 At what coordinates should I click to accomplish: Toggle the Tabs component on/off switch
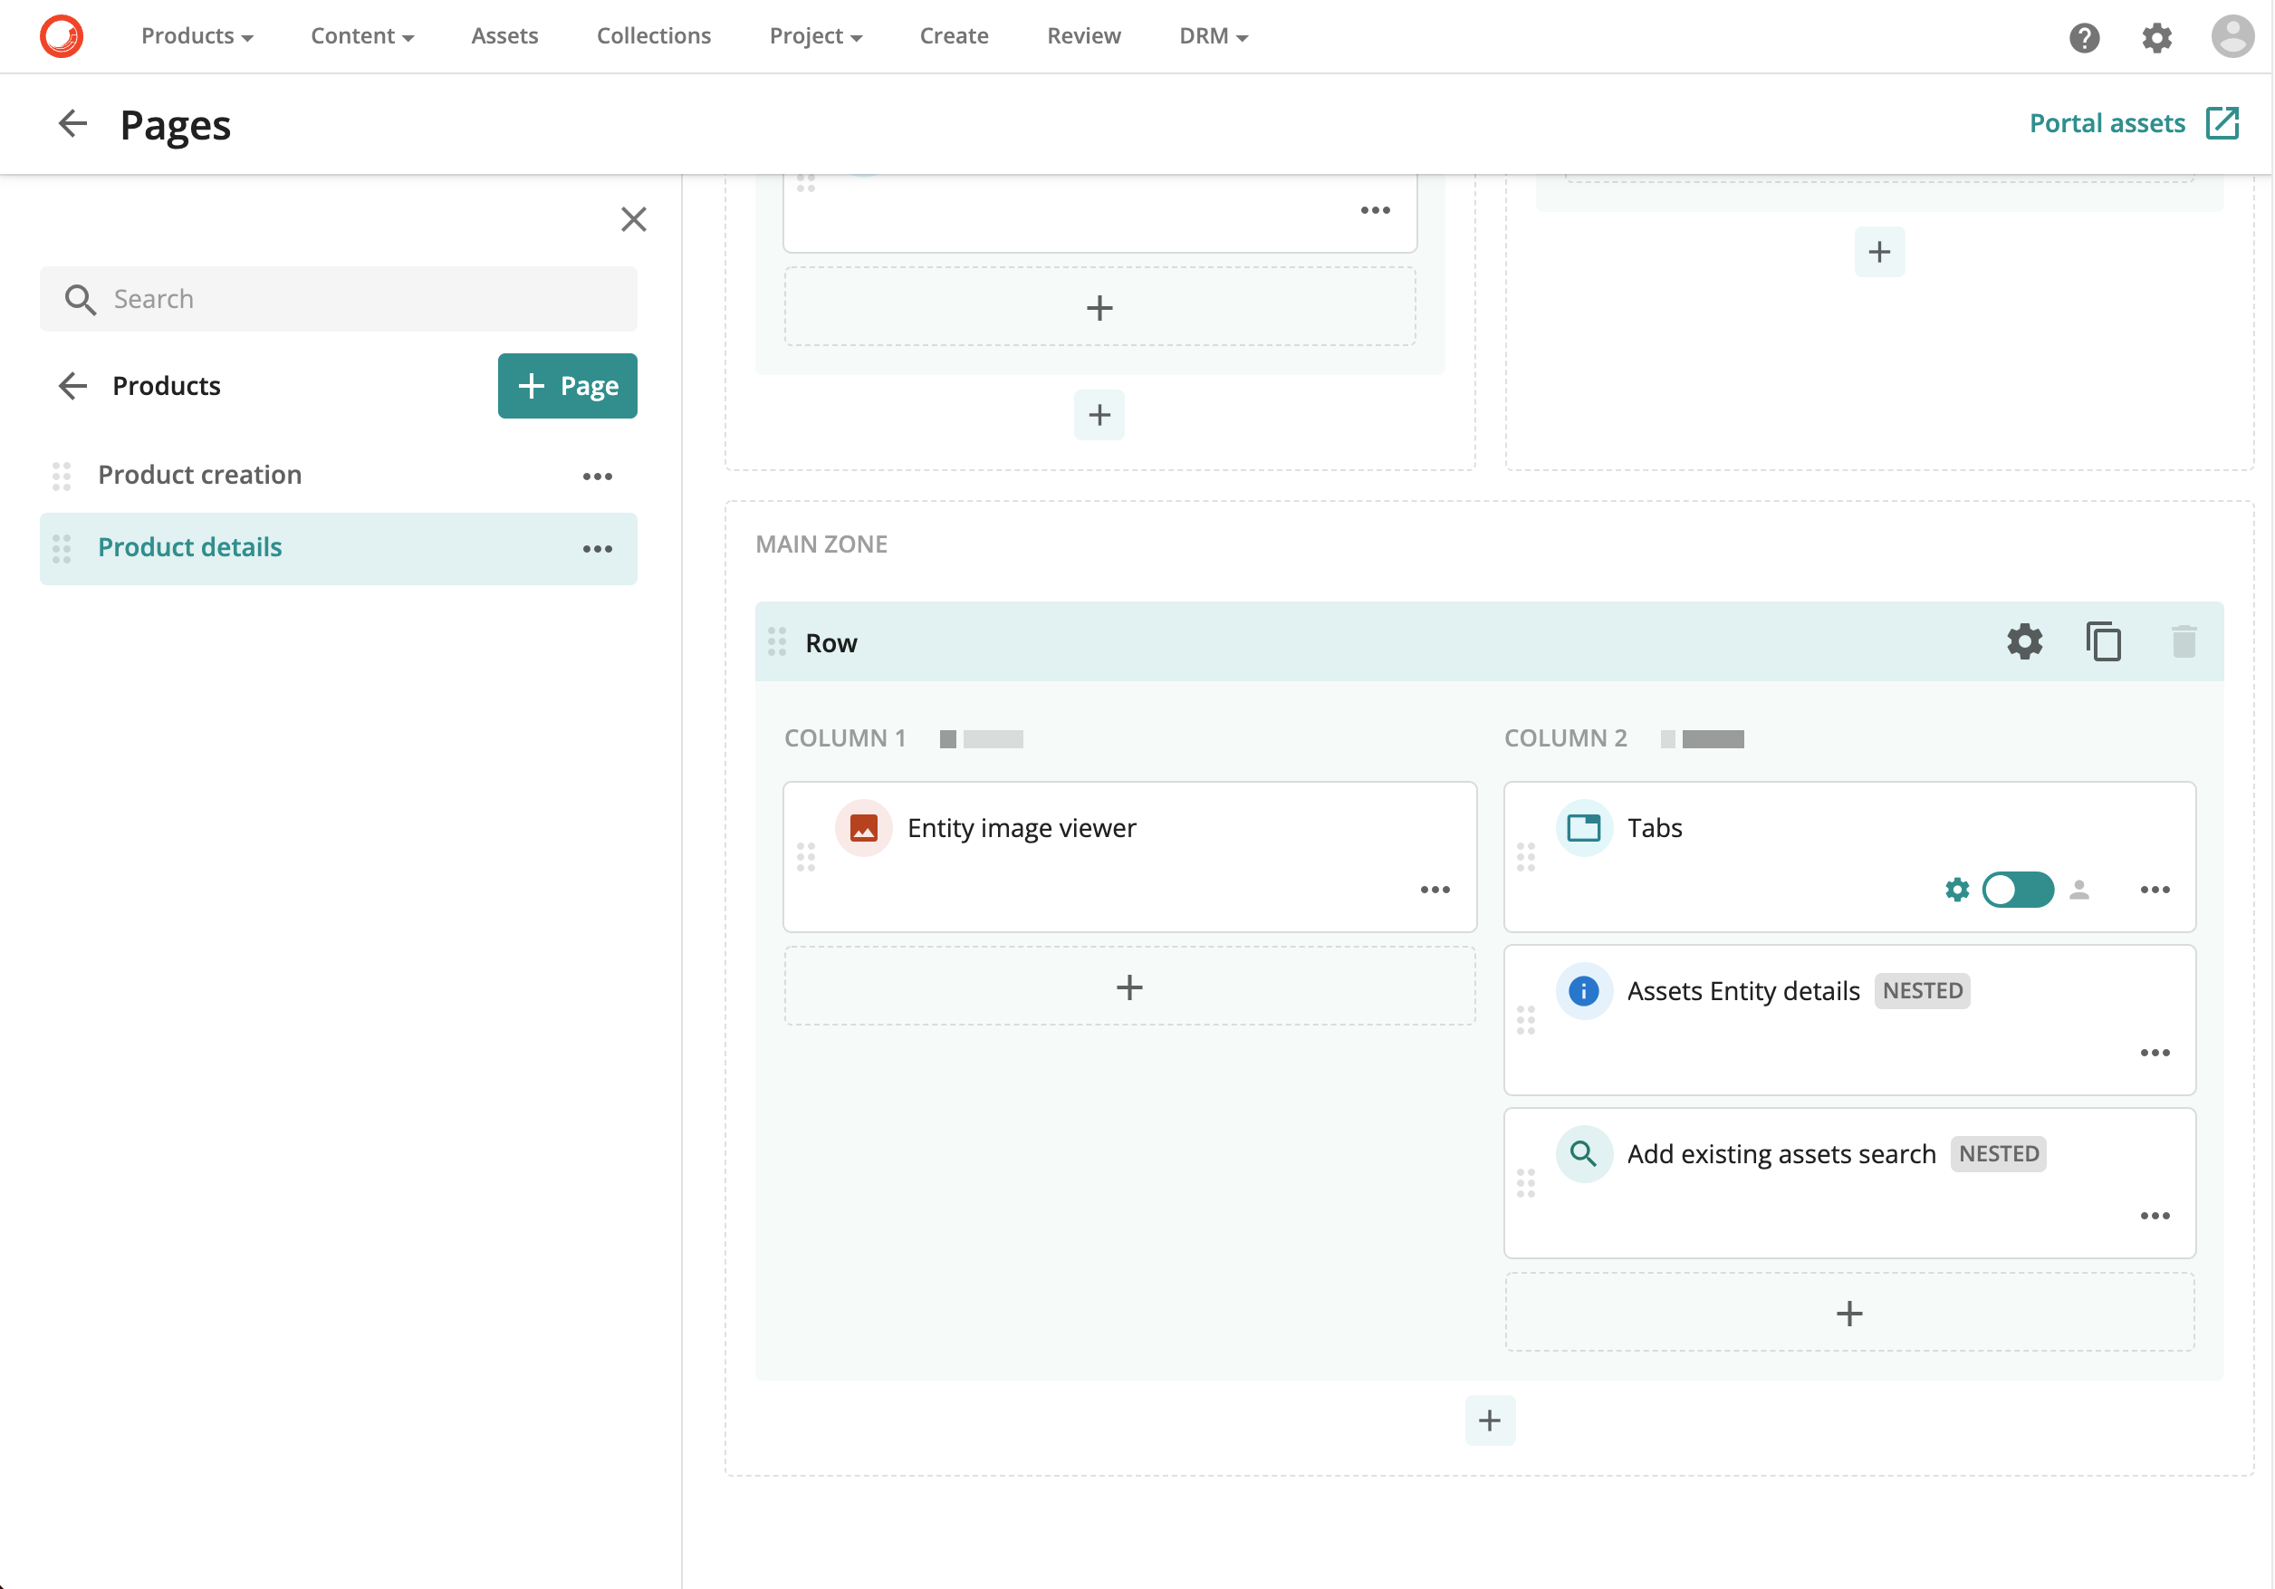(2016, 889)
